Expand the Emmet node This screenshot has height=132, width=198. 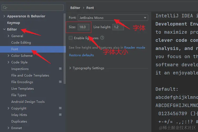[8, 128]
